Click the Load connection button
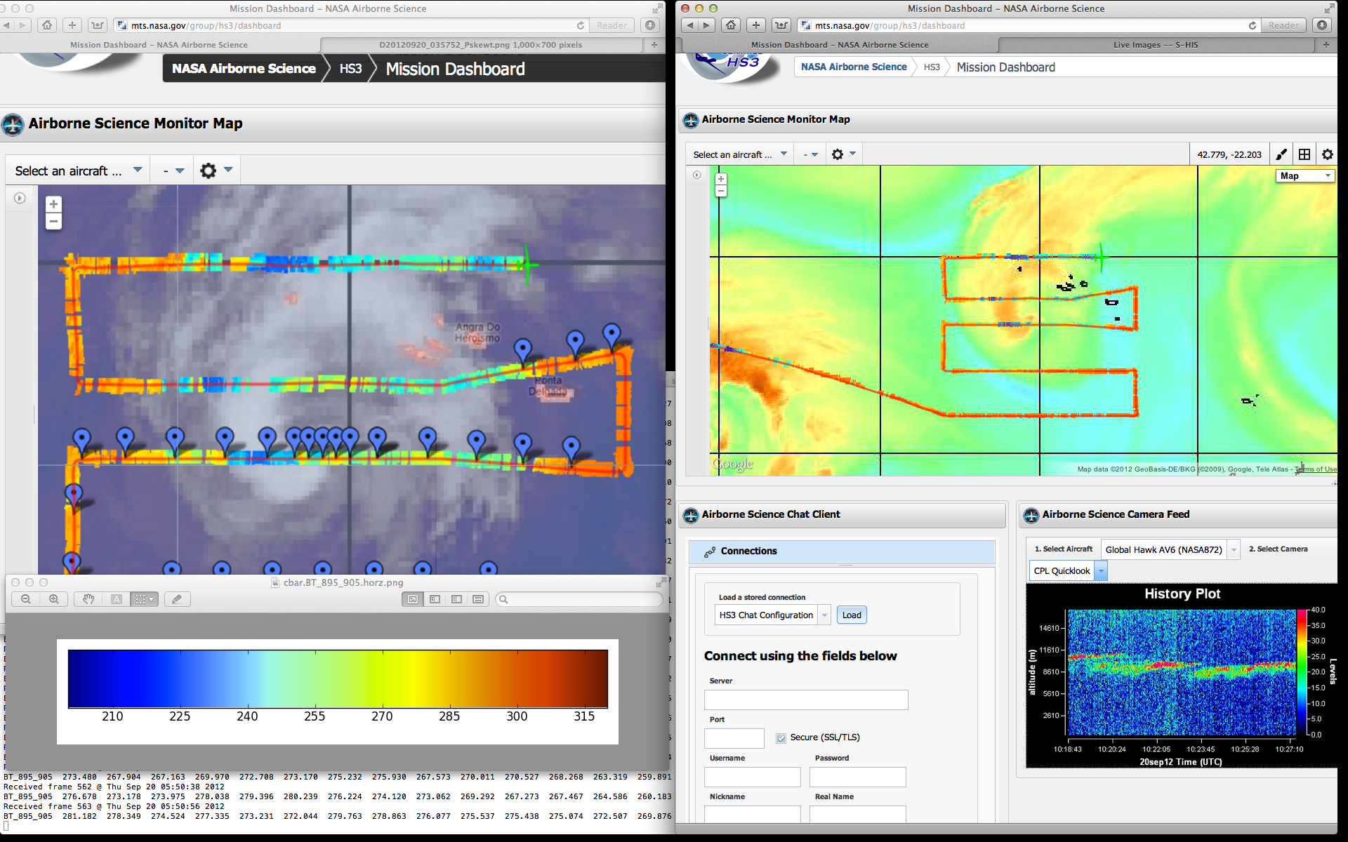Viewport: 1348px width, 842px height. (x=851, y=615)
